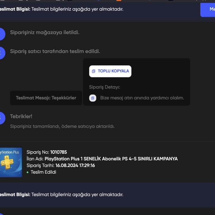Viewport: 215px width, 215px height.
Task: Click step circle next to Tebrikler!
Action: coord(2,118)
